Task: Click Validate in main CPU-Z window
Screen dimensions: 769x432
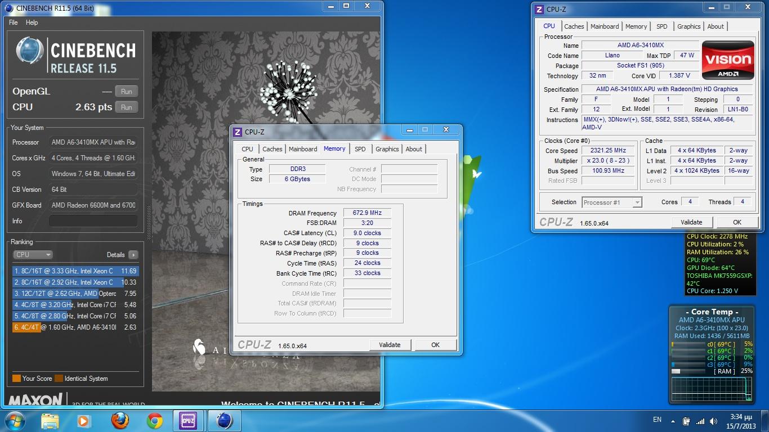Action: [692, 222]
